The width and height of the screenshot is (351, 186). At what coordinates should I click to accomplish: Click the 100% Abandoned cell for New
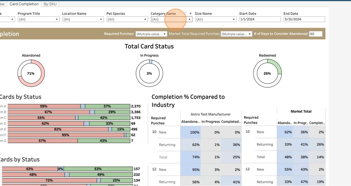pyautogui.click(x=191, y=132)
